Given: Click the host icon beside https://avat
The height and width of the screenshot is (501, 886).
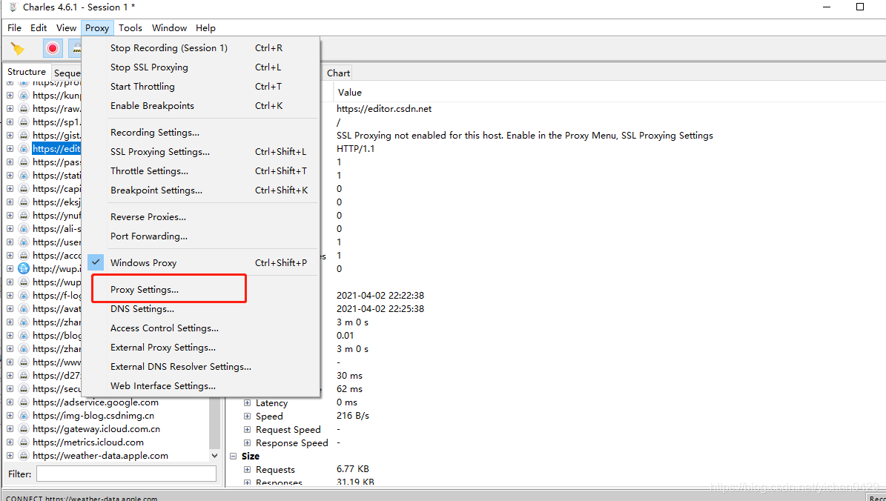Looking at the screenshot, I should (24, 309).
